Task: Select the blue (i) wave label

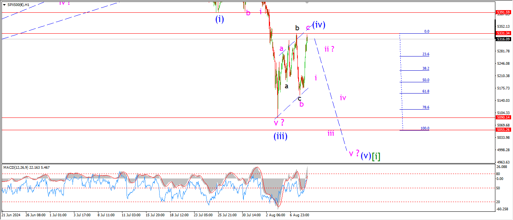Action: 220,19
